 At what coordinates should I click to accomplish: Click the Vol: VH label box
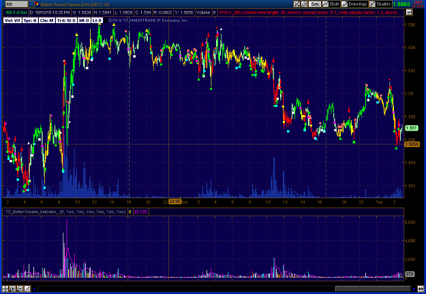pos(12,20)
